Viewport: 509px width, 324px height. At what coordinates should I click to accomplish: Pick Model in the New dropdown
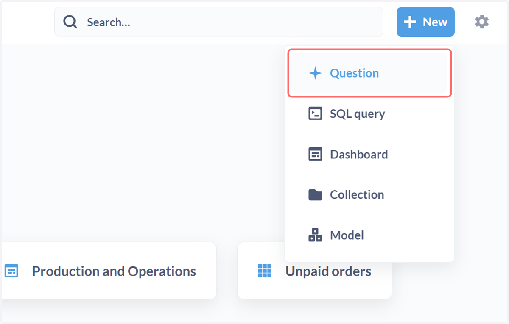tap(370, 235)
